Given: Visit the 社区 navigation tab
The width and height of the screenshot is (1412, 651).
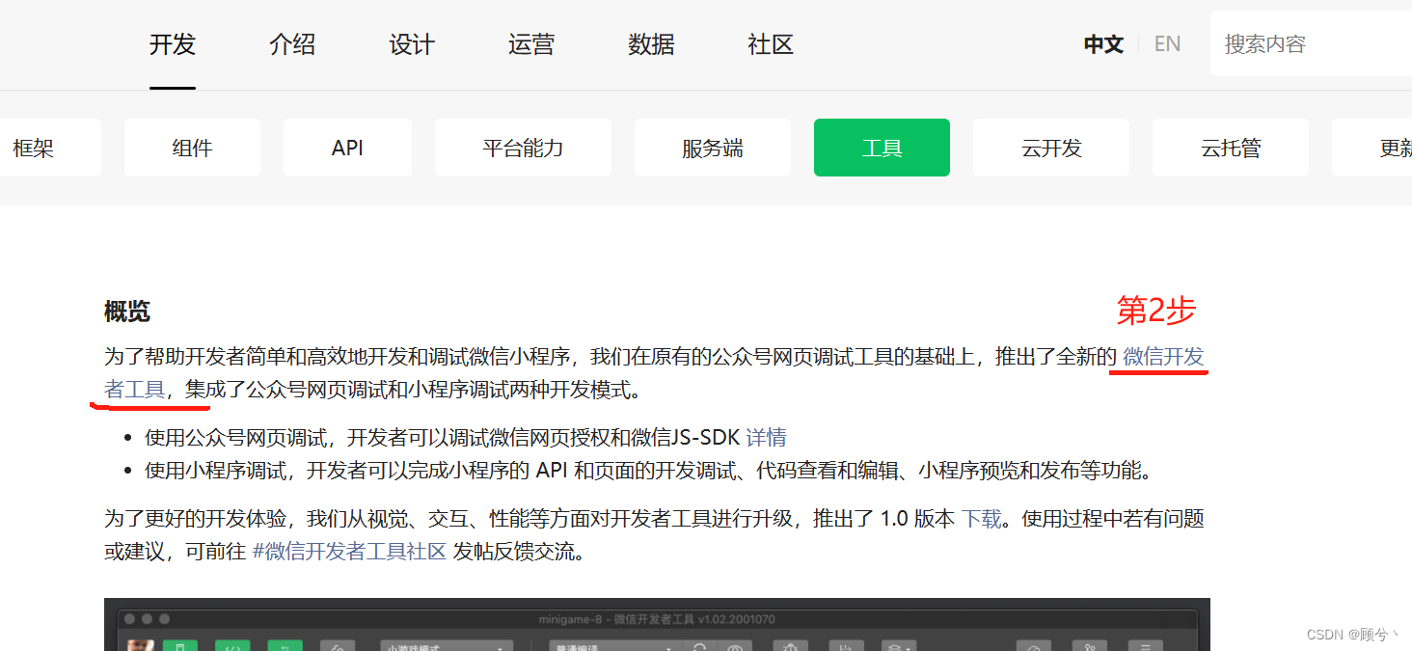Looking at the screenshot, I should tap(771, 44).
